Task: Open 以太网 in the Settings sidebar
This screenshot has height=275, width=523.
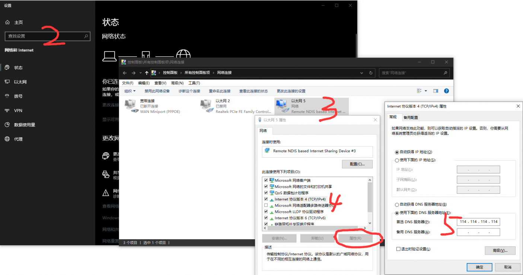Action: click(x=20, y=82)
